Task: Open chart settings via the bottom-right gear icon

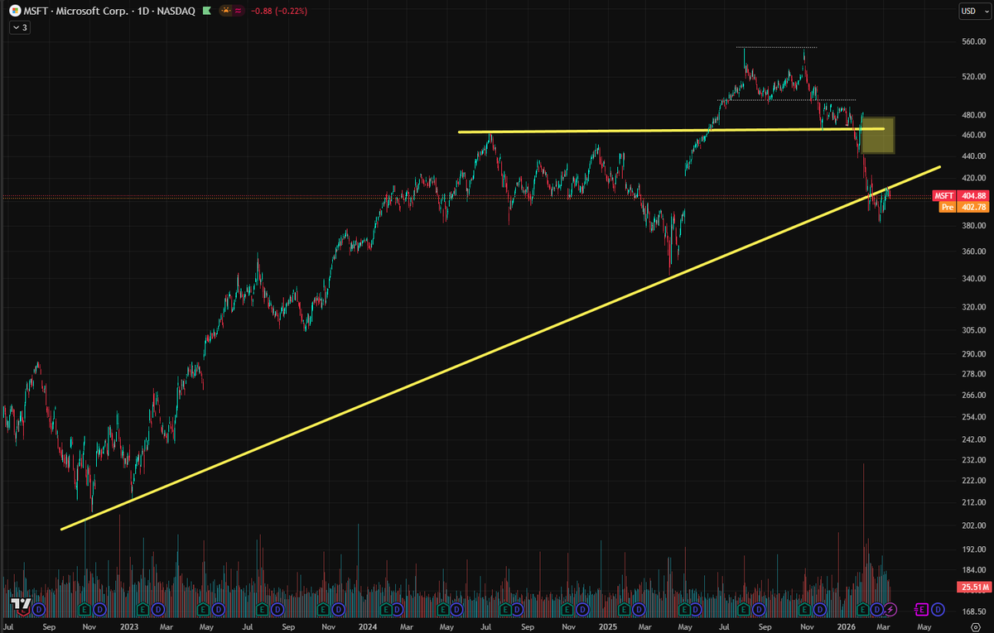Action: pos(975,627)
